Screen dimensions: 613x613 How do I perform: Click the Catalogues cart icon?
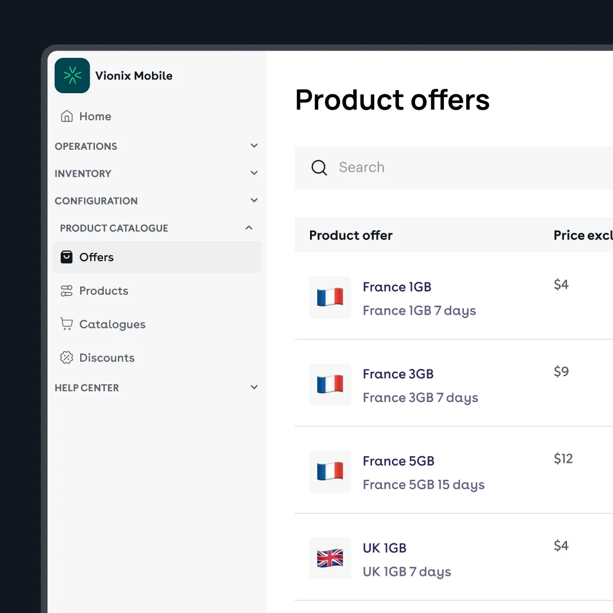point(67,324)
